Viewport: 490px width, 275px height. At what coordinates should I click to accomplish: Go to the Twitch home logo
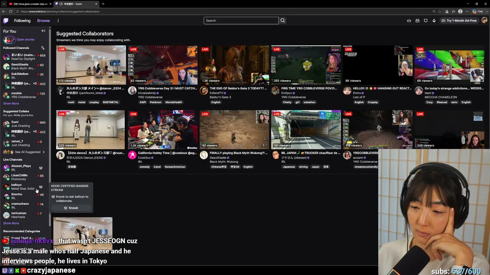point(6,21)
